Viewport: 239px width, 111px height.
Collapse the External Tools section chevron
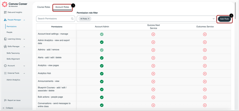click(24, 73)
